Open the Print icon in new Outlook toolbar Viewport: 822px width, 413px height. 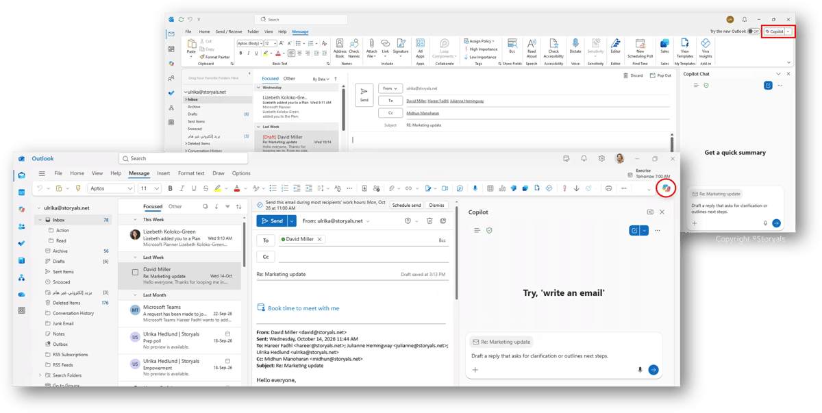(608, 188)
